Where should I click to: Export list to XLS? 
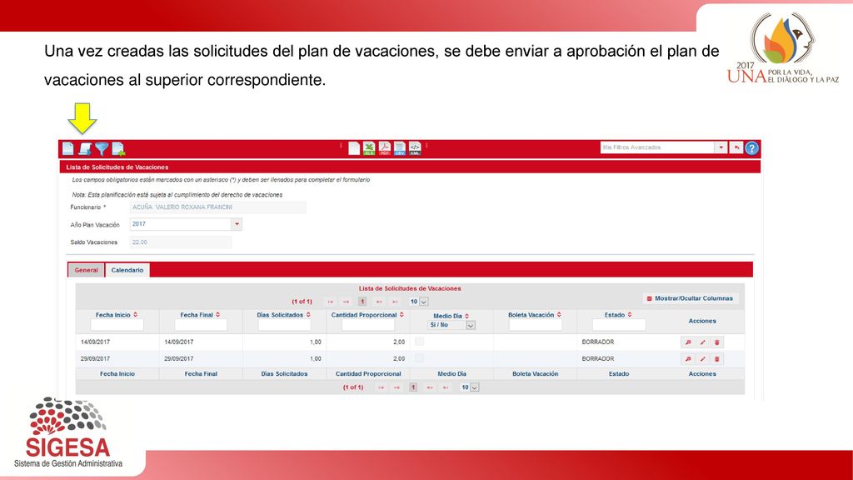pos(369,148)
